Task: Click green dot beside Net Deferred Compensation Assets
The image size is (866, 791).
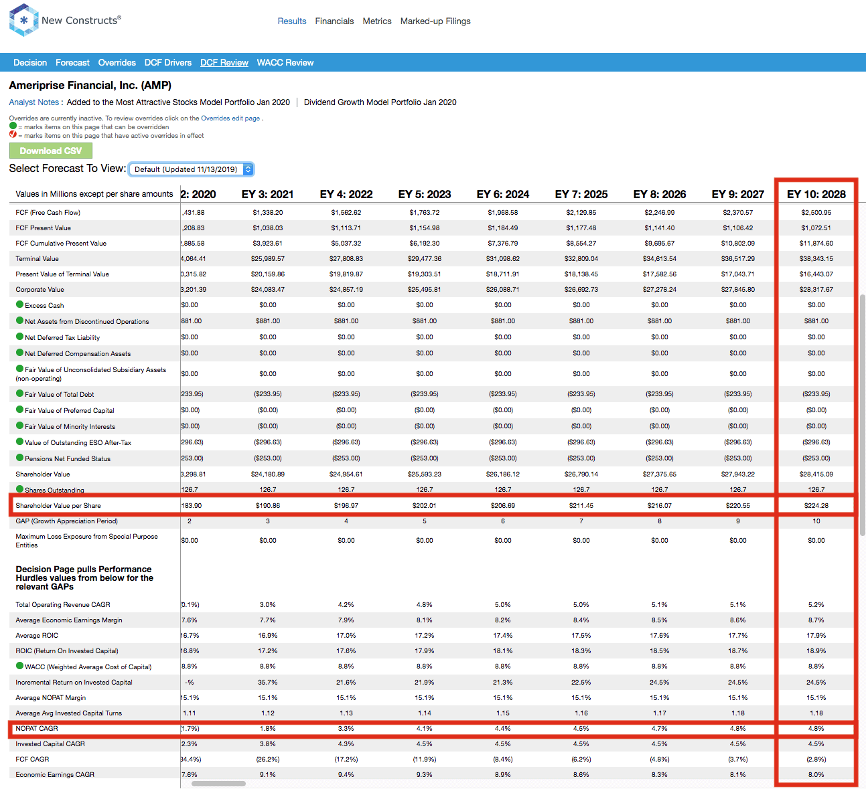Action: pos(19,353)
